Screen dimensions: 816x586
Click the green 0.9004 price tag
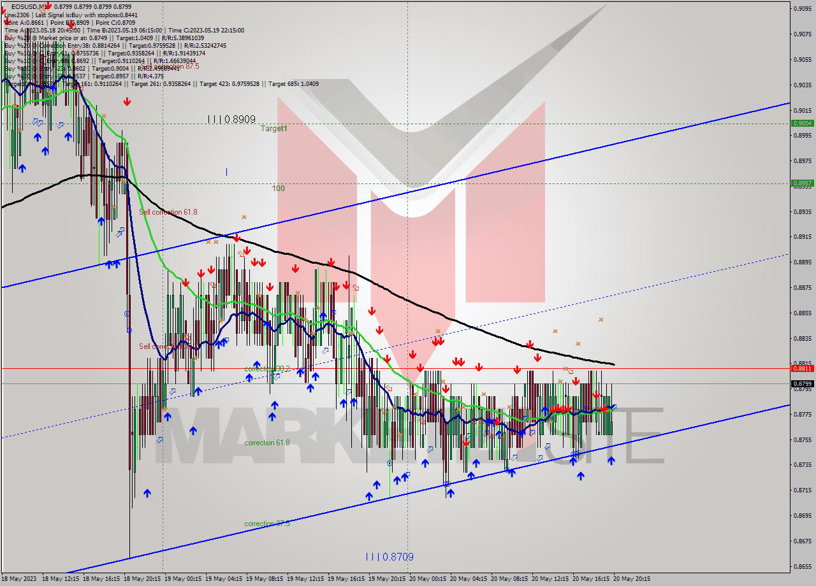tap(801, 124)
